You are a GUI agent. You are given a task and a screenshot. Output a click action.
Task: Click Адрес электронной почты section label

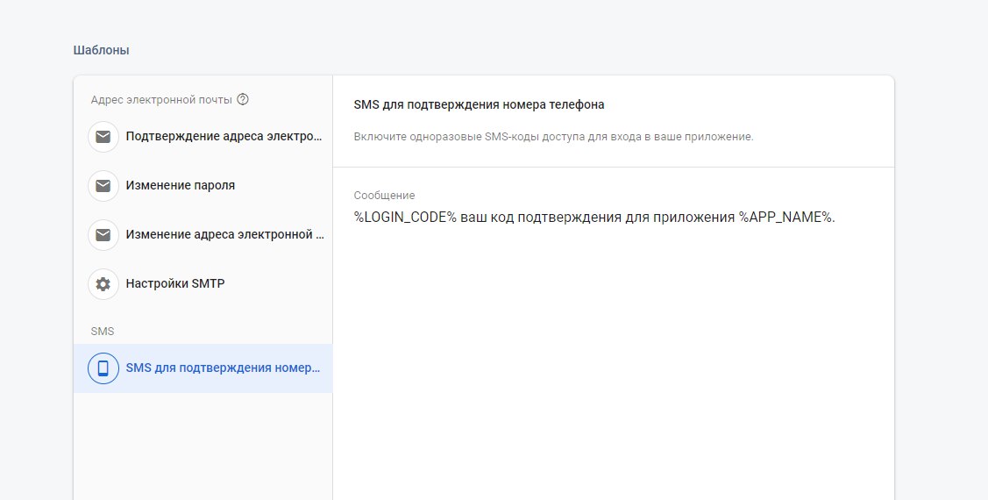(161, 100)
